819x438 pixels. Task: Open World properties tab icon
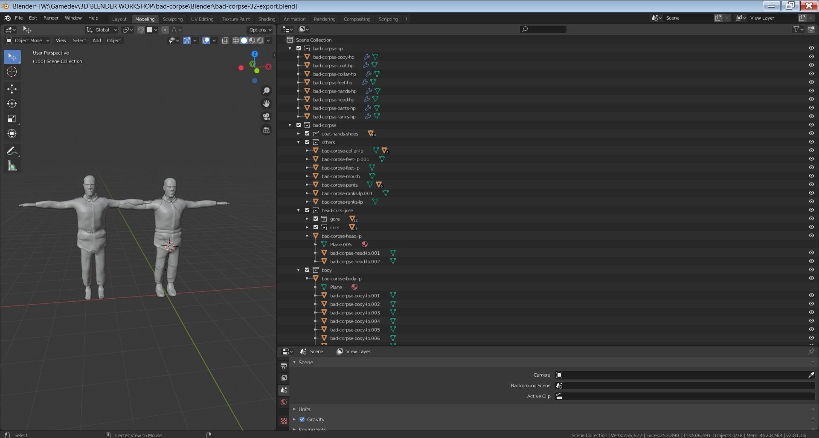coord(284,402)
